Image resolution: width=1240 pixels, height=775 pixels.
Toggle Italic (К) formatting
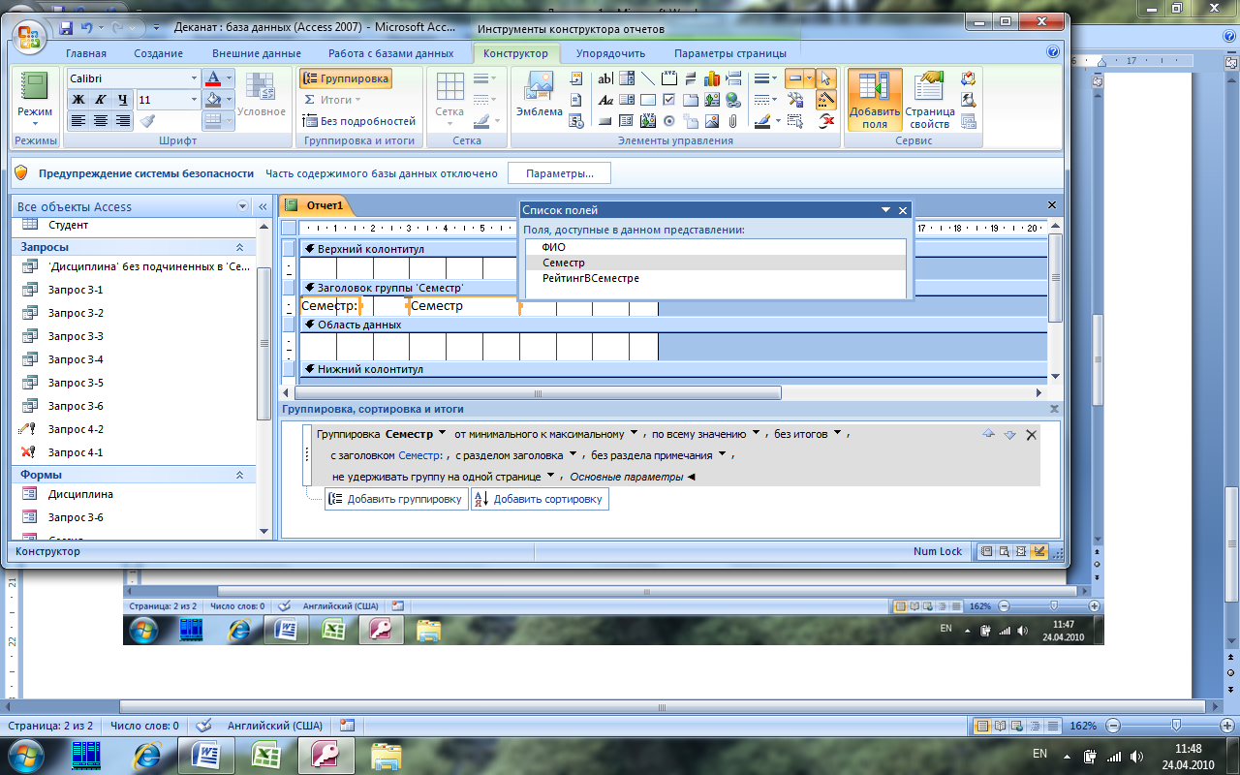(x=100, y=100)
